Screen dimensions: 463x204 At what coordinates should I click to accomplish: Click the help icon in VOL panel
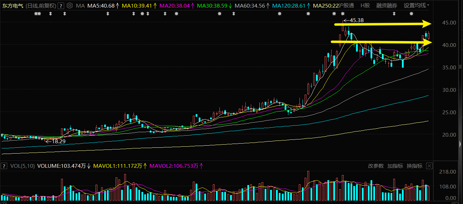4,166
